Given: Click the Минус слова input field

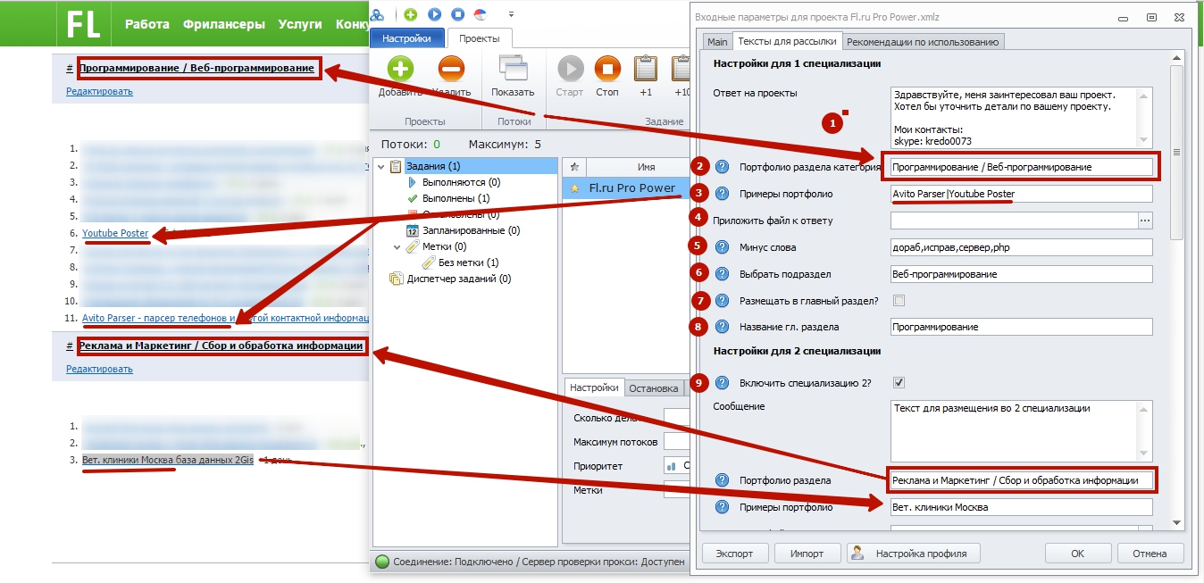Looking at the screenshot, I should click(x=1021, y=247).
